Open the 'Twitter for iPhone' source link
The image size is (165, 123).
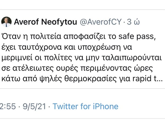pyautogui.click(x=85, y=106)
